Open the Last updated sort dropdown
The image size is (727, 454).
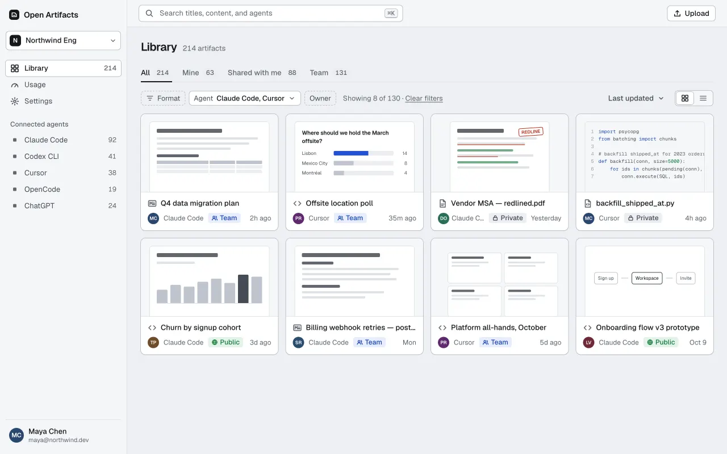[636, 98]
